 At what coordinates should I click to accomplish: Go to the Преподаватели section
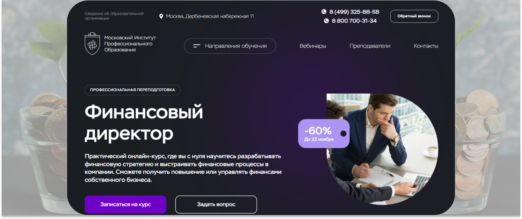click(x=370, y=46)
